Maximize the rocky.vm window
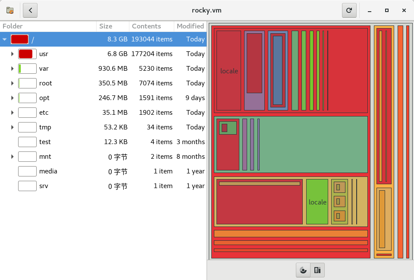The width and height of the screenshot is (414, 280). (387, 10)
